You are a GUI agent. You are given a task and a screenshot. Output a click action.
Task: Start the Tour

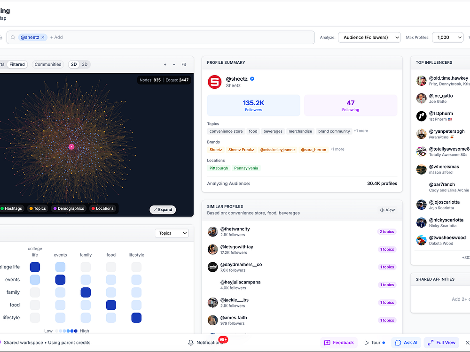[x=375, y=343]
